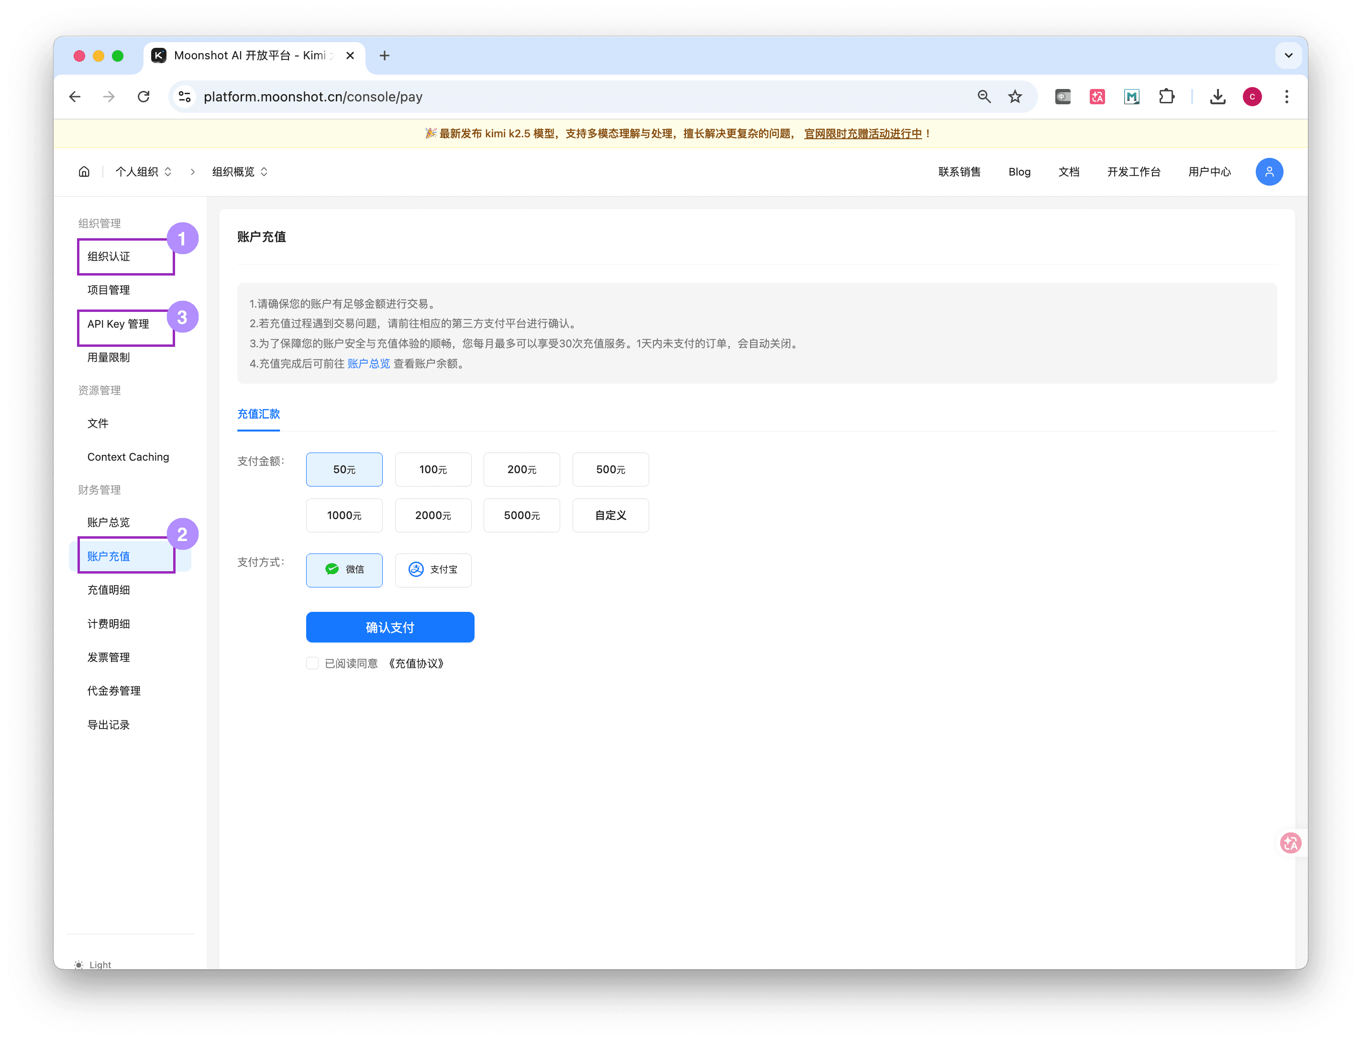Image resolution: width=1361 pixels, height=1040 pixels.
Task: Choose the 500元 payment amount
Action: coord(610,469)
